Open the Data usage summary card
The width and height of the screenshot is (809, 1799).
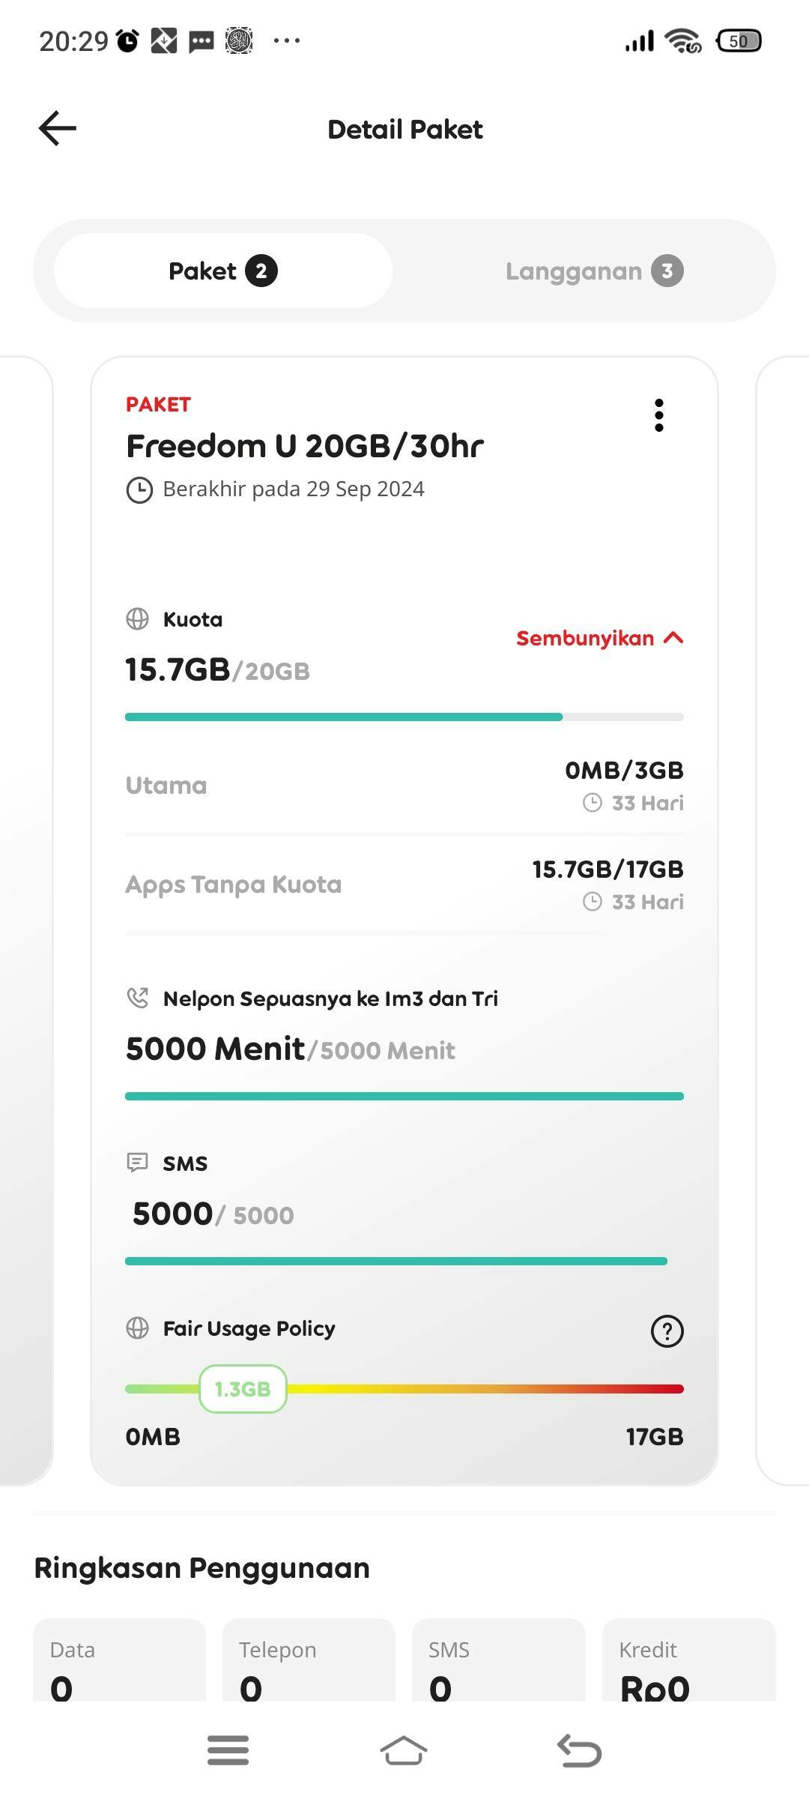tap(120, 1660)
